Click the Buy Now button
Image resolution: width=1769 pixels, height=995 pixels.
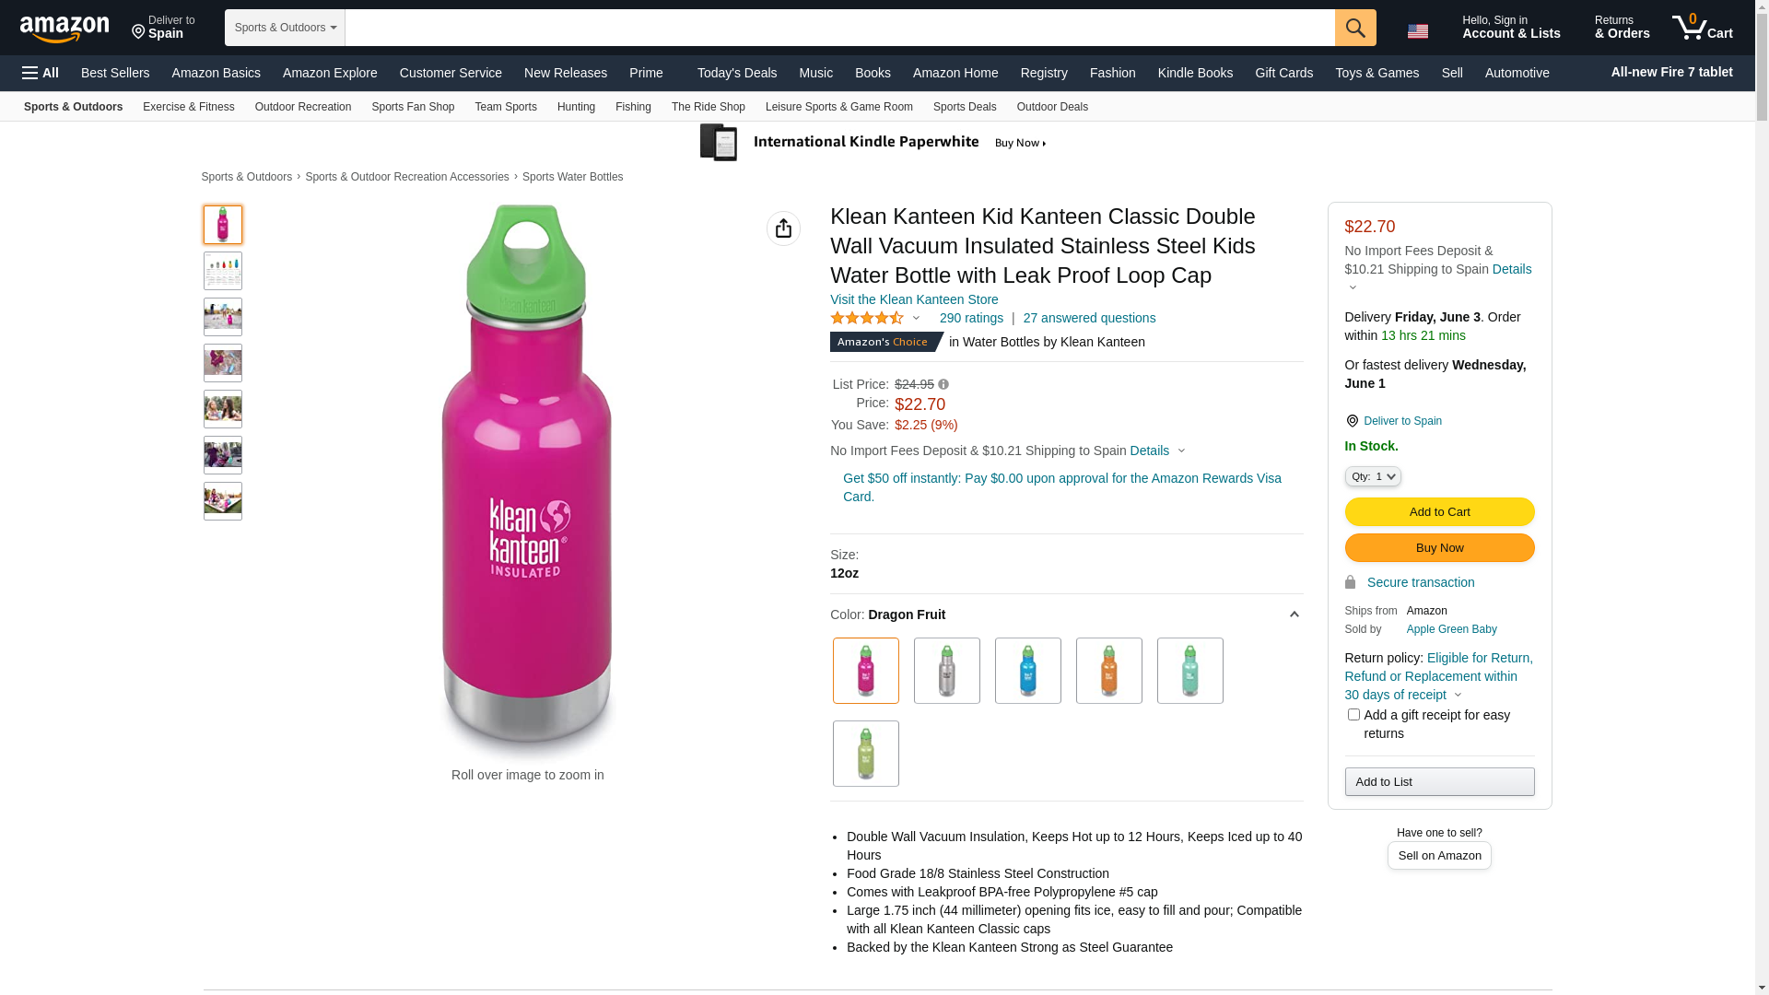pos(1439,548)
